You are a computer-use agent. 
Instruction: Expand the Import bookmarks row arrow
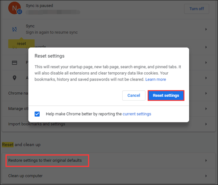tap(206, 124)
